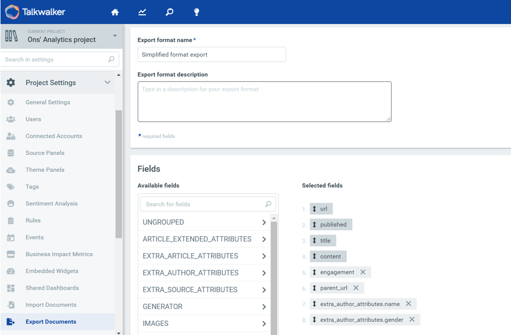Delete the parent_url selected field
Image resolution: width=511 pixels, height=335 pixels.
[356, 288]
